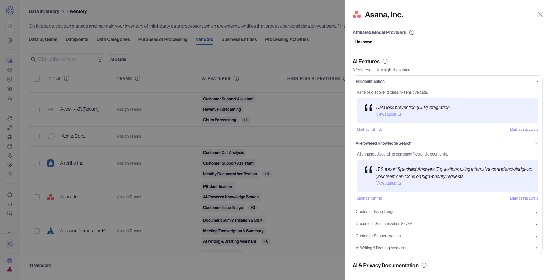Click info icon beside AI Features heading
Screen dimensions: 550x280
click(x=385, y=61)
